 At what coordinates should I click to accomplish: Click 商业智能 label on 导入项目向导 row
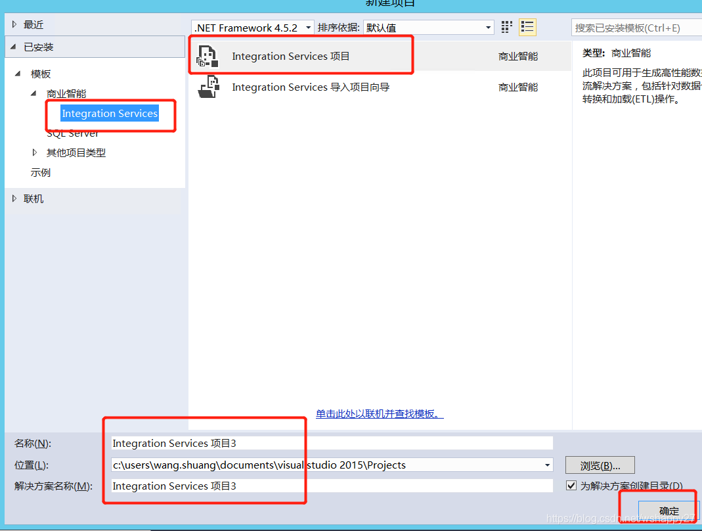coord(518,87)
